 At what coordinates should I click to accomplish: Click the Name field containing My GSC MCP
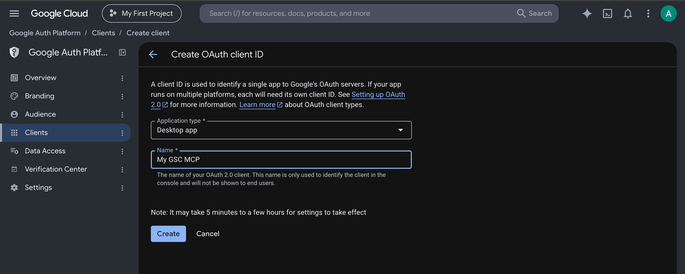[x=281, y=160]
